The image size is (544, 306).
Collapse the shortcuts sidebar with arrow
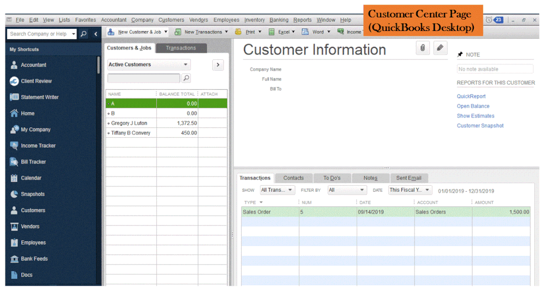[x=96, y=34]
